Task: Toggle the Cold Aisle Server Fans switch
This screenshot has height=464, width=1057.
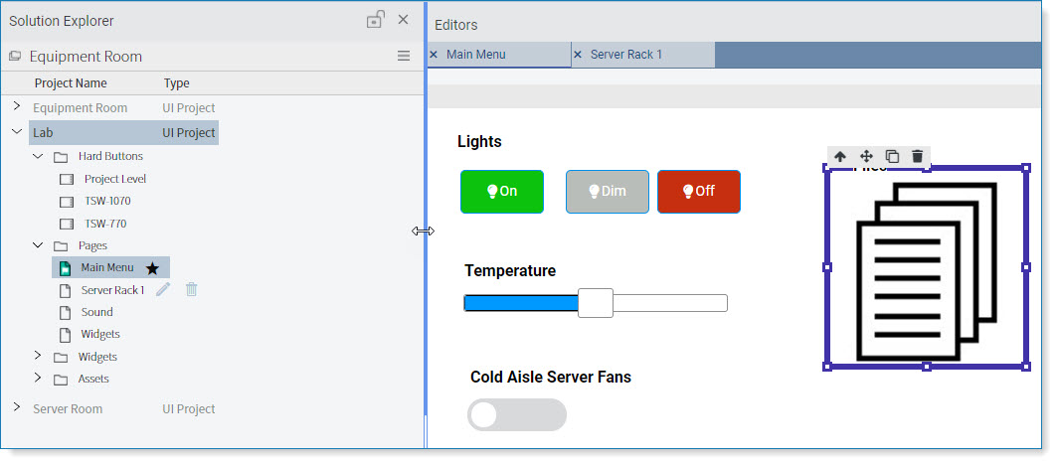Action: click(517, 415)
